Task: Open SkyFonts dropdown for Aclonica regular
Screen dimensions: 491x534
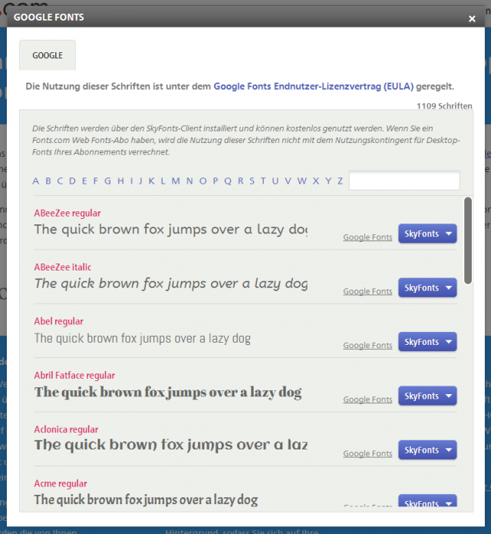Action: [x=427, y=450]
